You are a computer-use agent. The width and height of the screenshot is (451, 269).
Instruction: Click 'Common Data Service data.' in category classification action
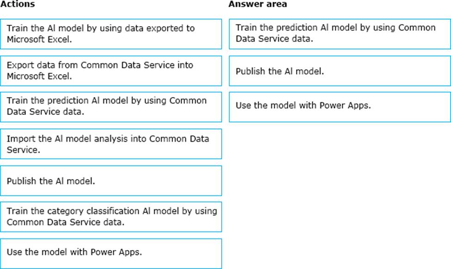pos(65,222)
